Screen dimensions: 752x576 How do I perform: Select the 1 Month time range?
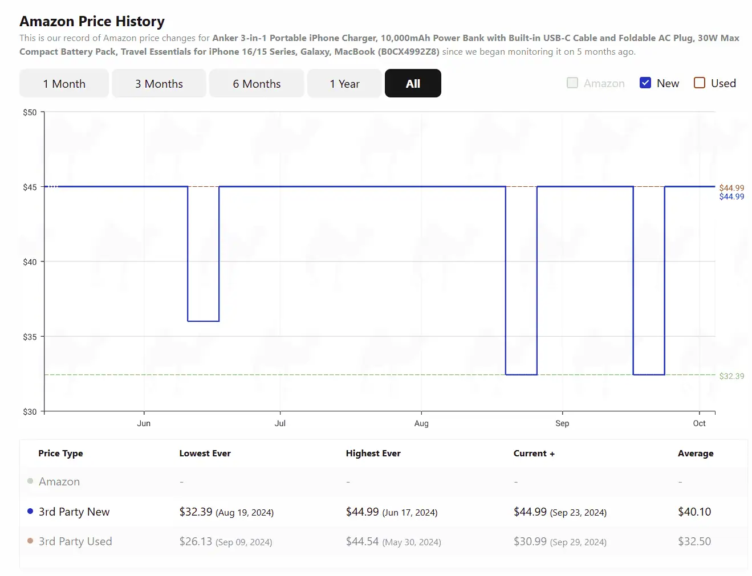click(64, 84)
